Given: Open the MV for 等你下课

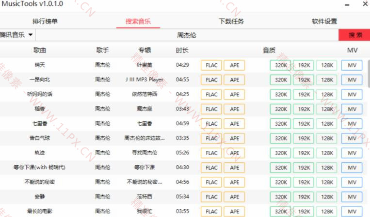Looking at the screenshot, I should (x=352, y=168).
